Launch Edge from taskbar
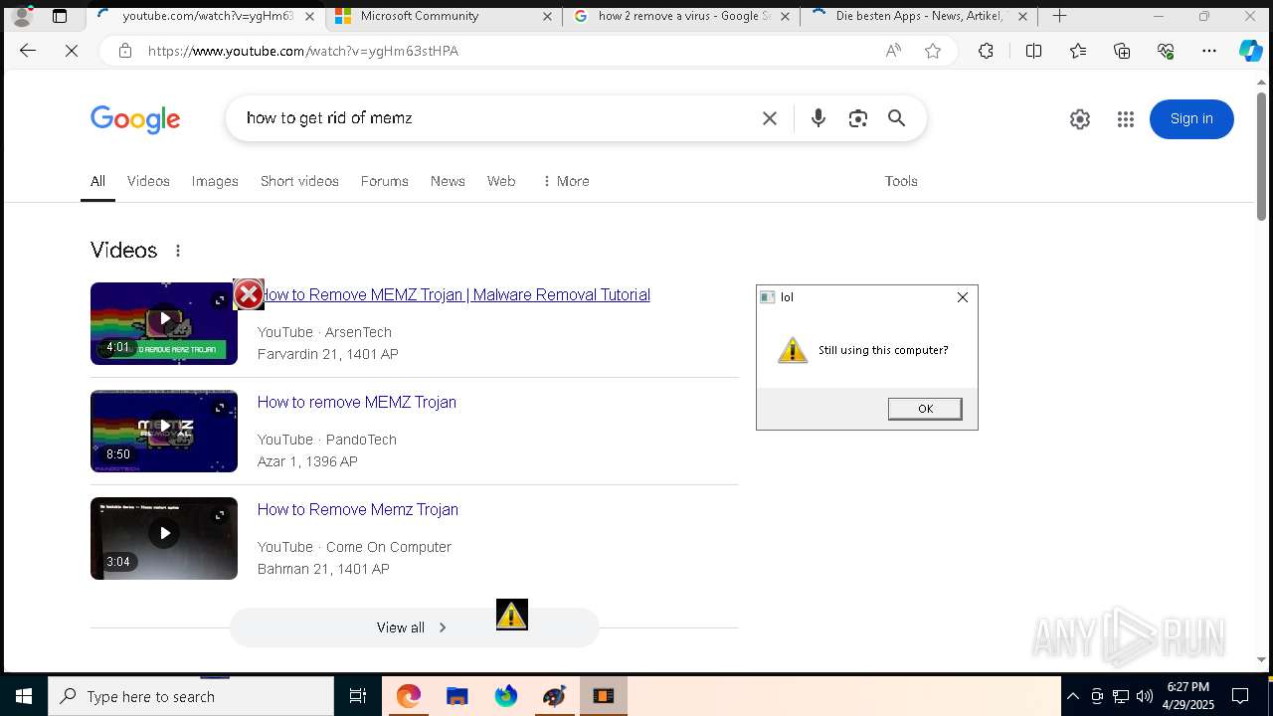 pos(409,696)
